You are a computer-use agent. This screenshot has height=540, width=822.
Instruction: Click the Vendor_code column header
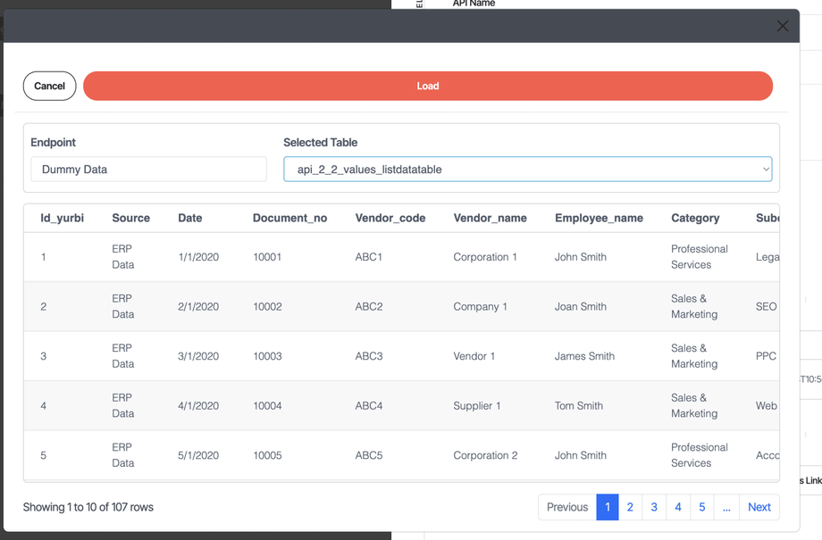(390, 218)
